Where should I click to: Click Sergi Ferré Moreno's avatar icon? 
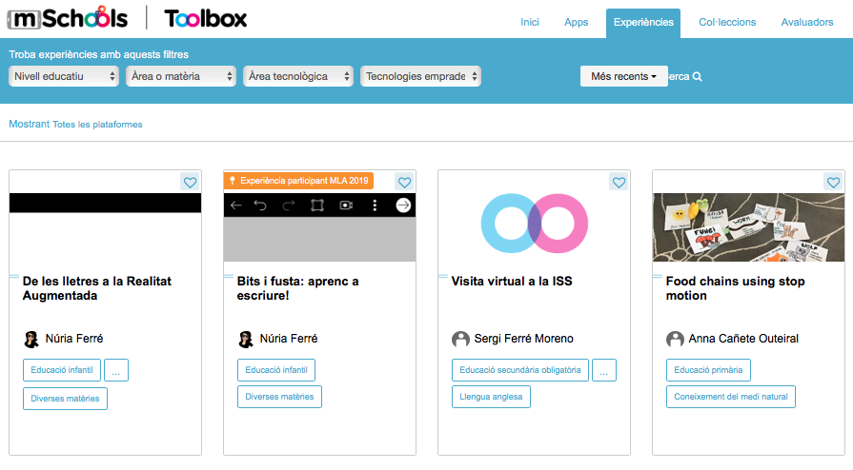(460, 339)
